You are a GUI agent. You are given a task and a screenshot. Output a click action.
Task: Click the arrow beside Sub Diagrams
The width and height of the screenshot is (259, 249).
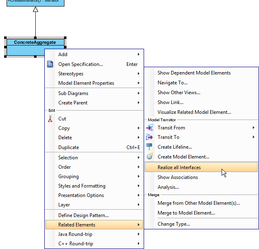[139, 93]
